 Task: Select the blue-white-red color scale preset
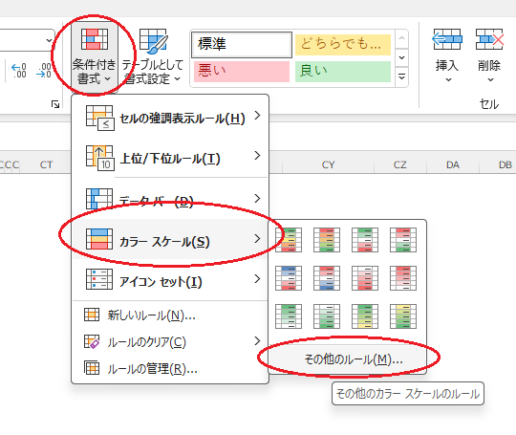[x=289, y=278]
